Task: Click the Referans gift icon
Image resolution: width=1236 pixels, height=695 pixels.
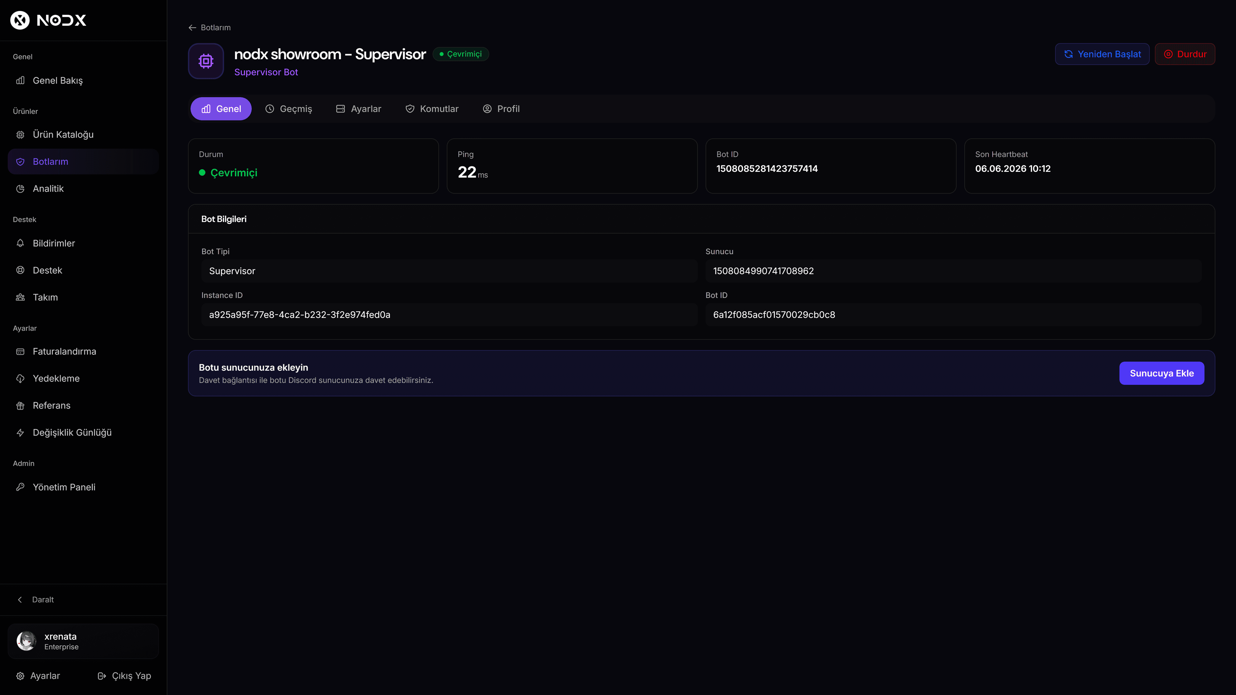Action: tap(20, 406)
